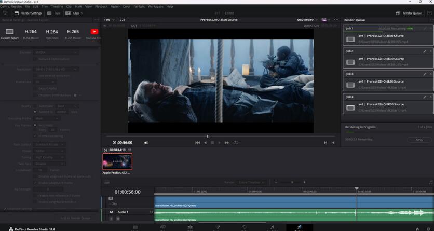This screenshot has height=231, width=434.
Task: Stop viewer playback
Action: [x=212, y=143]
